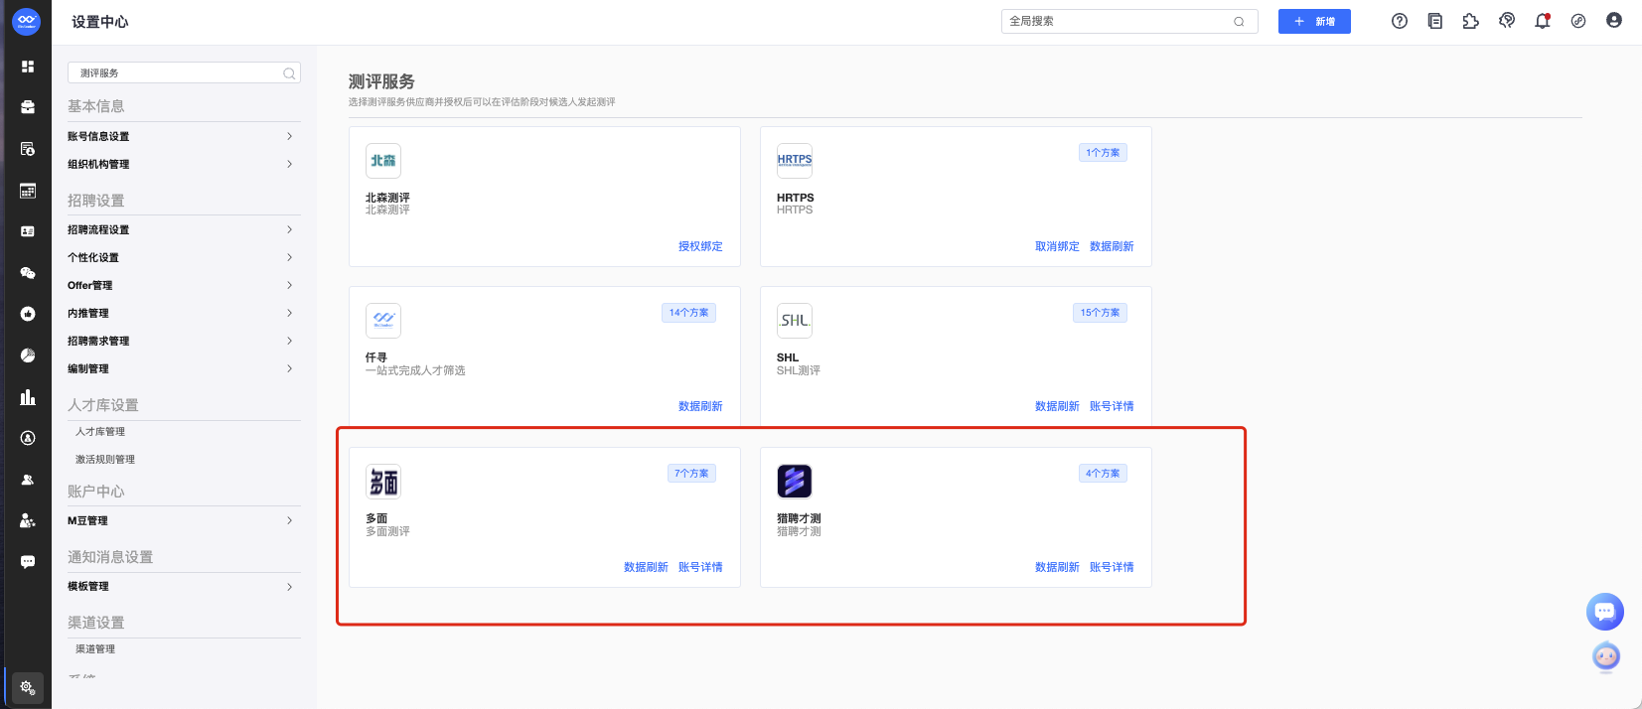Click 账号详情 on 多面 card
Screen dimensions: 1642x709
pyautogui.click(x=700, y=567)
